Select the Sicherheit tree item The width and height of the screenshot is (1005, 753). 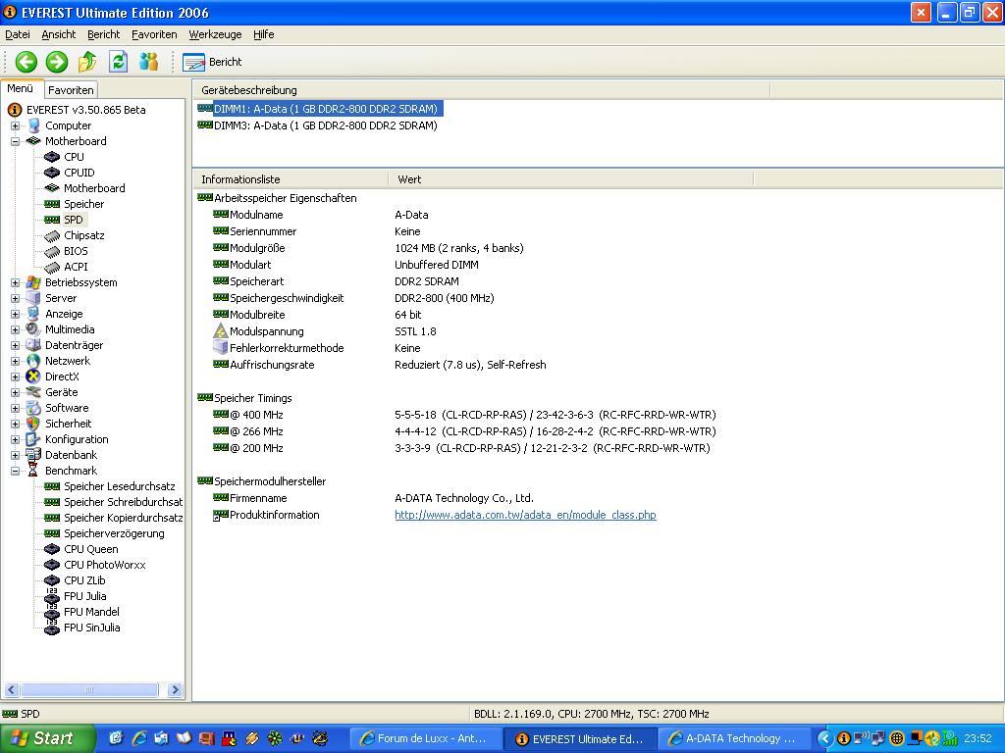(x=68, y=424)
